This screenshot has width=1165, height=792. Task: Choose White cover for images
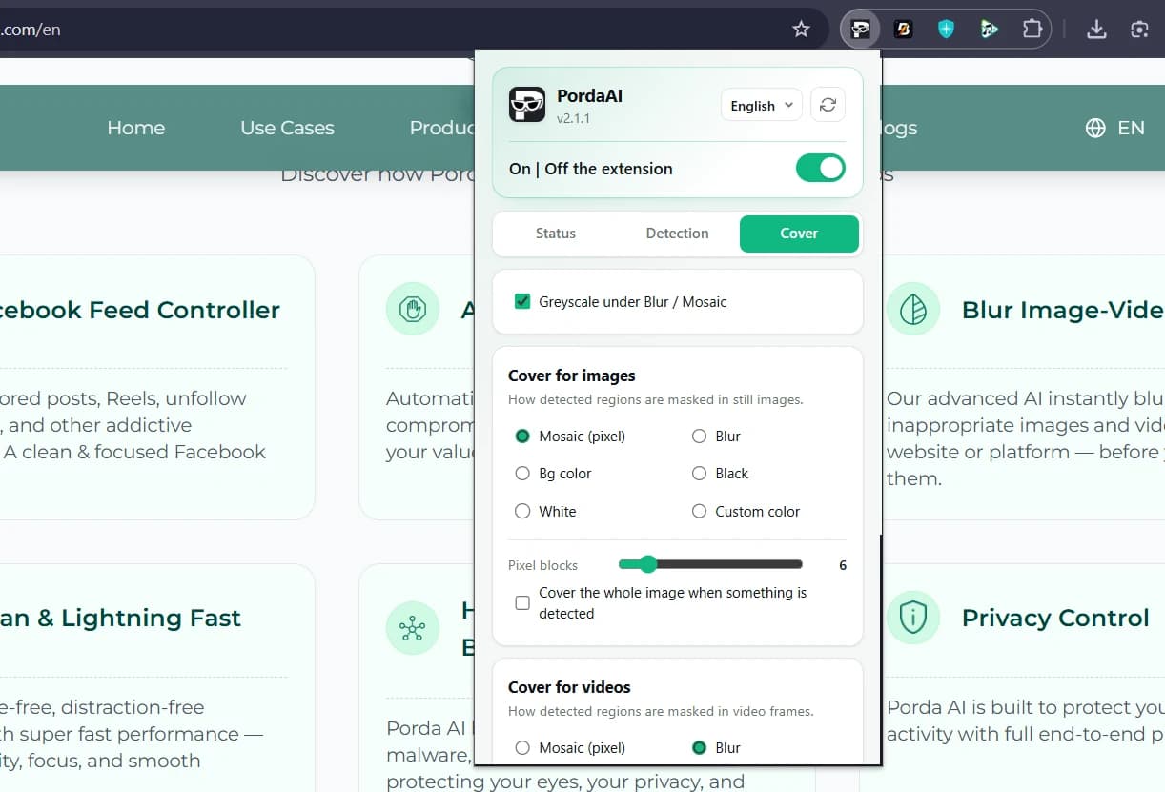[522, 512]
